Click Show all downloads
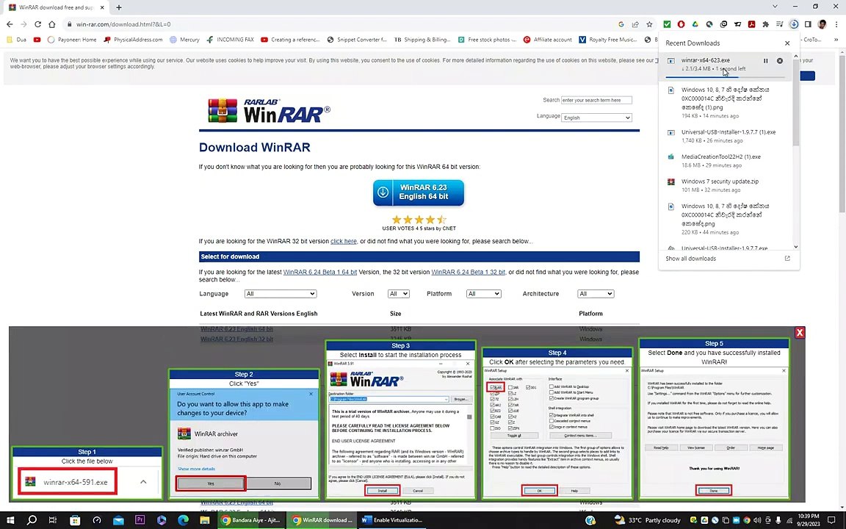 pos(690,259)
